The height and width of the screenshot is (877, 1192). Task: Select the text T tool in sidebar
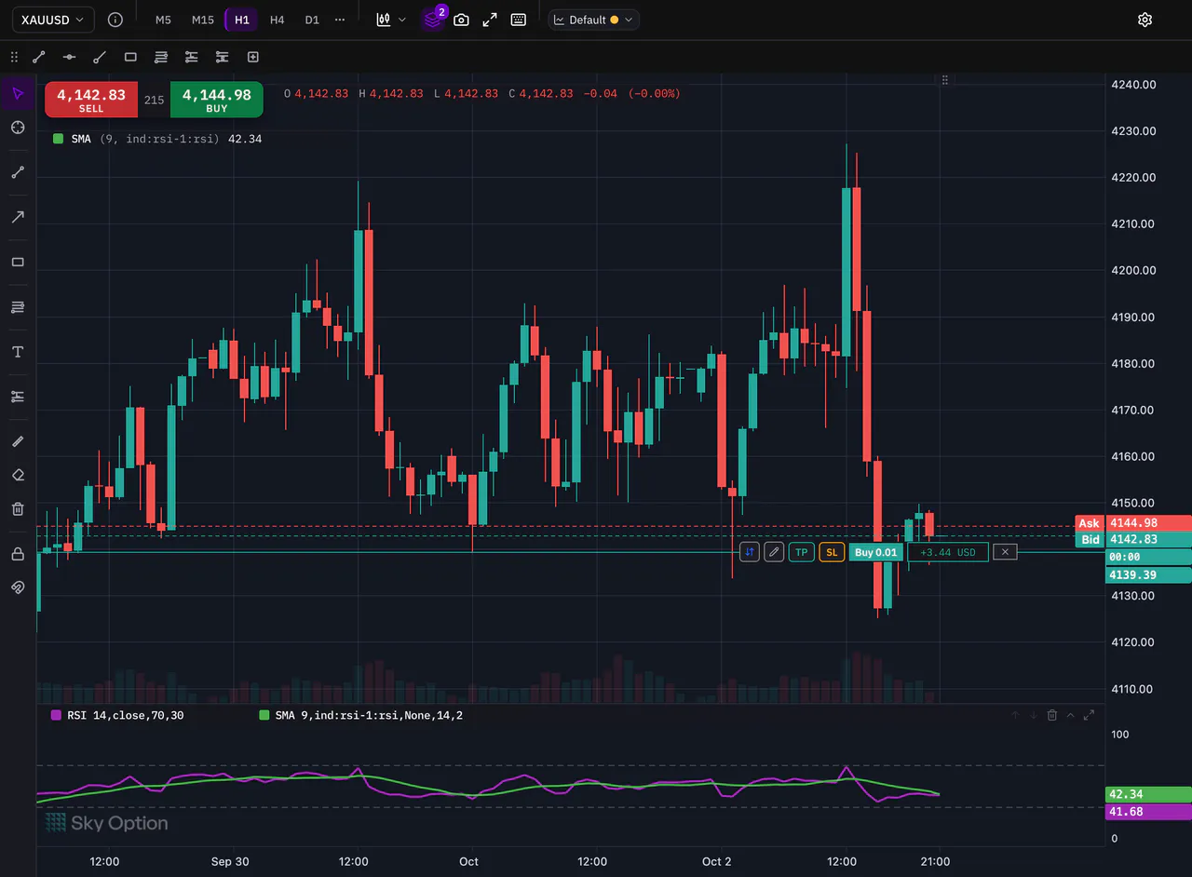click(x=18, y=352)
